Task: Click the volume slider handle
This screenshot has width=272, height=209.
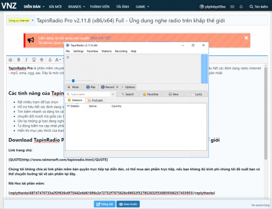Action: pos(73,81)
